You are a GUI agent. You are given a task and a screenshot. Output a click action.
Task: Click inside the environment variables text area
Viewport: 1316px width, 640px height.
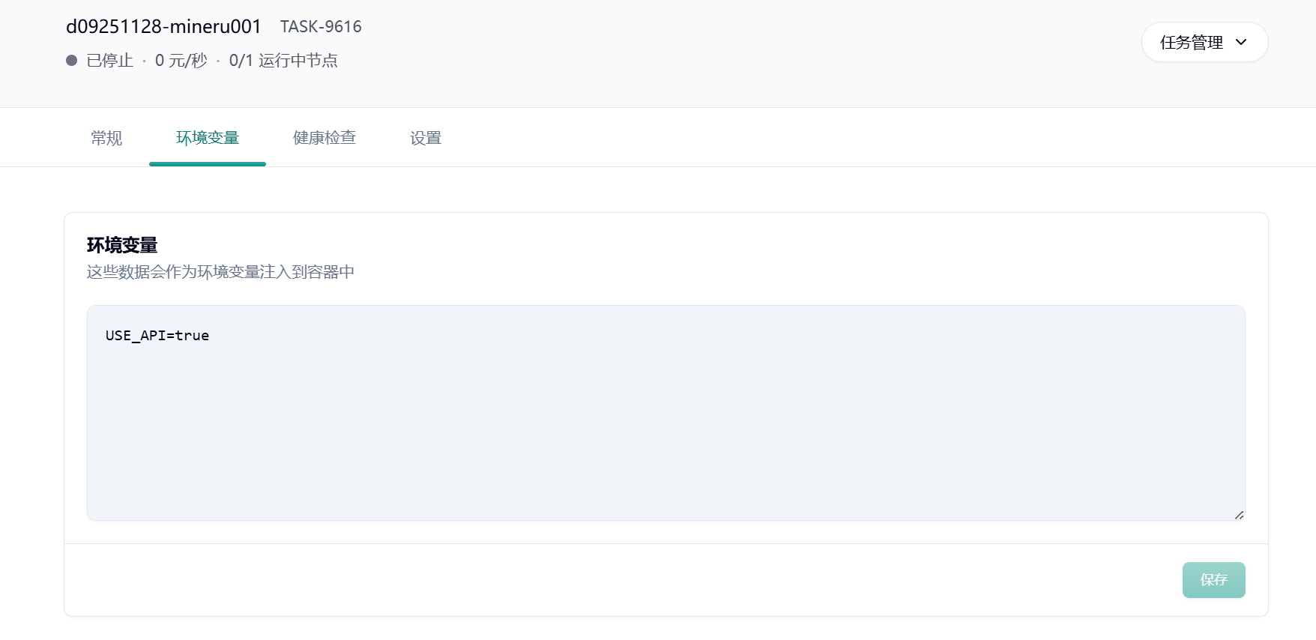tap(666, 413)
